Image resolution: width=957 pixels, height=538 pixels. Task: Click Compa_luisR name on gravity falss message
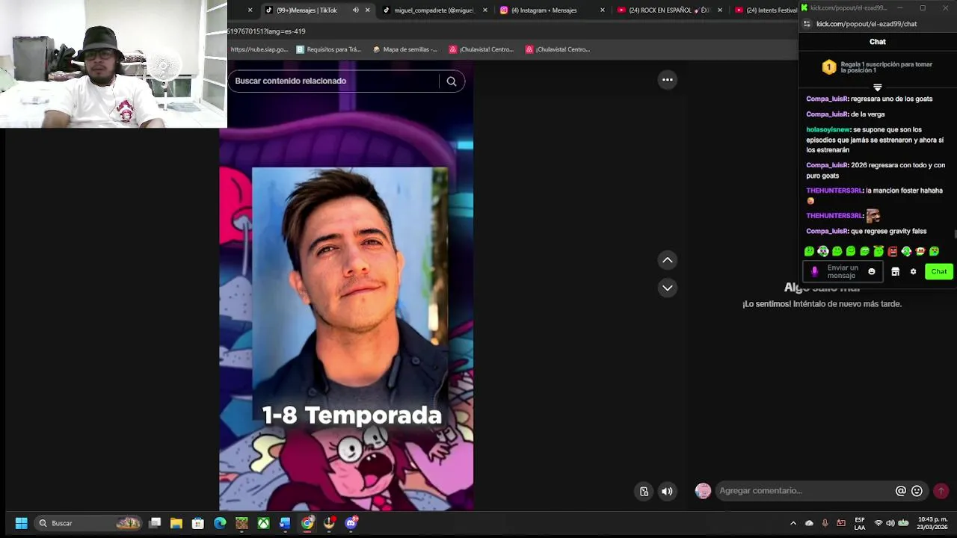tap(827, 232)
